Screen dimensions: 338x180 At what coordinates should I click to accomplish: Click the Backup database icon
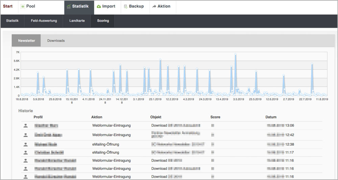point(126,6)
